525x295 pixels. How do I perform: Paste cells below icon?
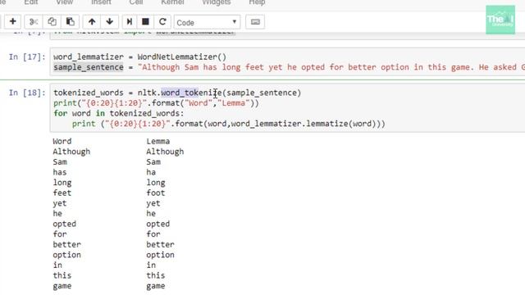[70, 22]
